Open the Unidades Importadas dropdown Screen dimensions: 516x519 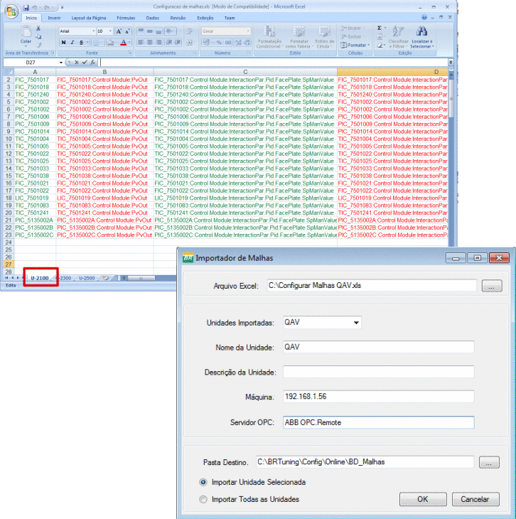point(355,323)
